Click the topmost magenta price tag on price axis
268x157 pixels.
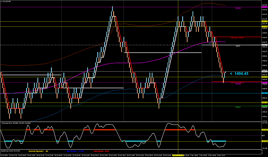(x=265, y=7)
